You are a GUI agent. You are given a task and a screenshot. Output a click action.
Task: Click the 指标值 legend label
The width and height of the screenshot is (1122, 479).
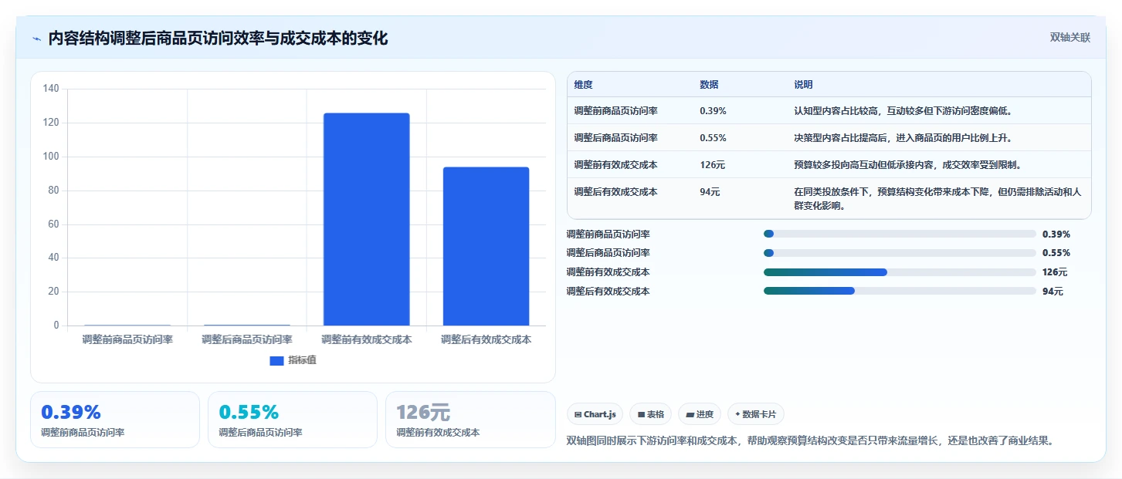(302, 361)
